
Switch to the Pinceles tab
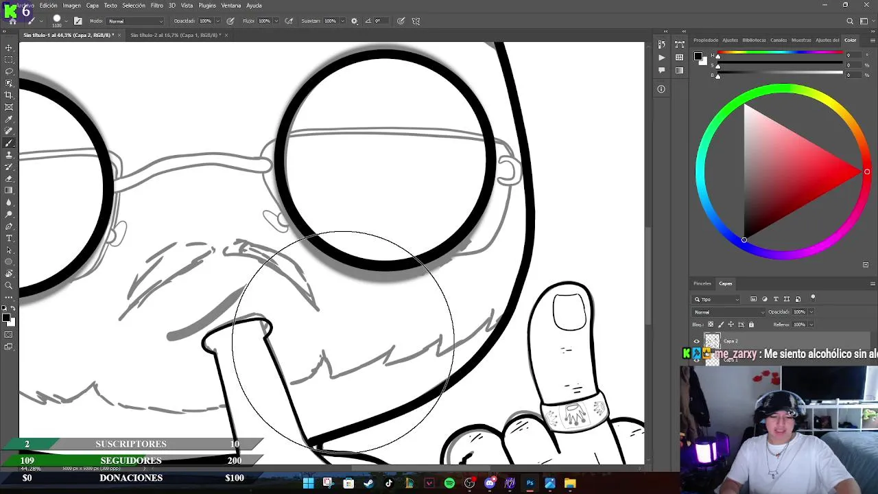coord(702,283)
